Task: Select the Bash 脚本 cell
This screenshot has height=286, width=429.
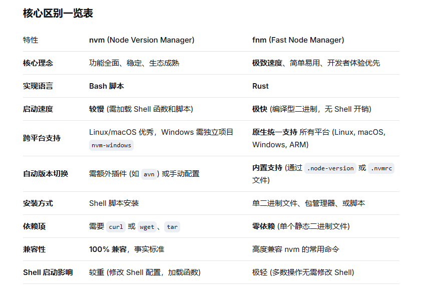Action: click(x=107, y=86)
